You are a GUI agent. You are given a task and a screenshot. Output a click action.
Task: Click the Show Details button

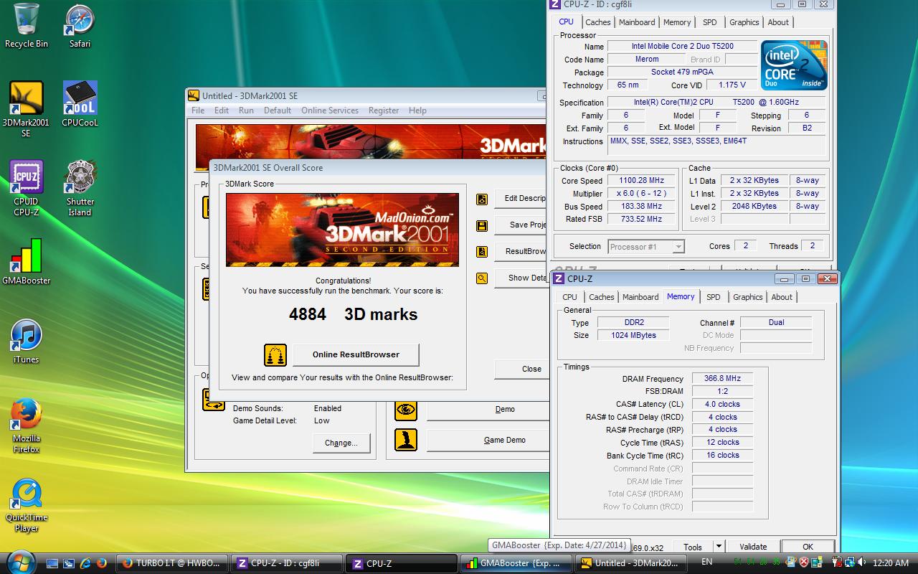[522, 278]
